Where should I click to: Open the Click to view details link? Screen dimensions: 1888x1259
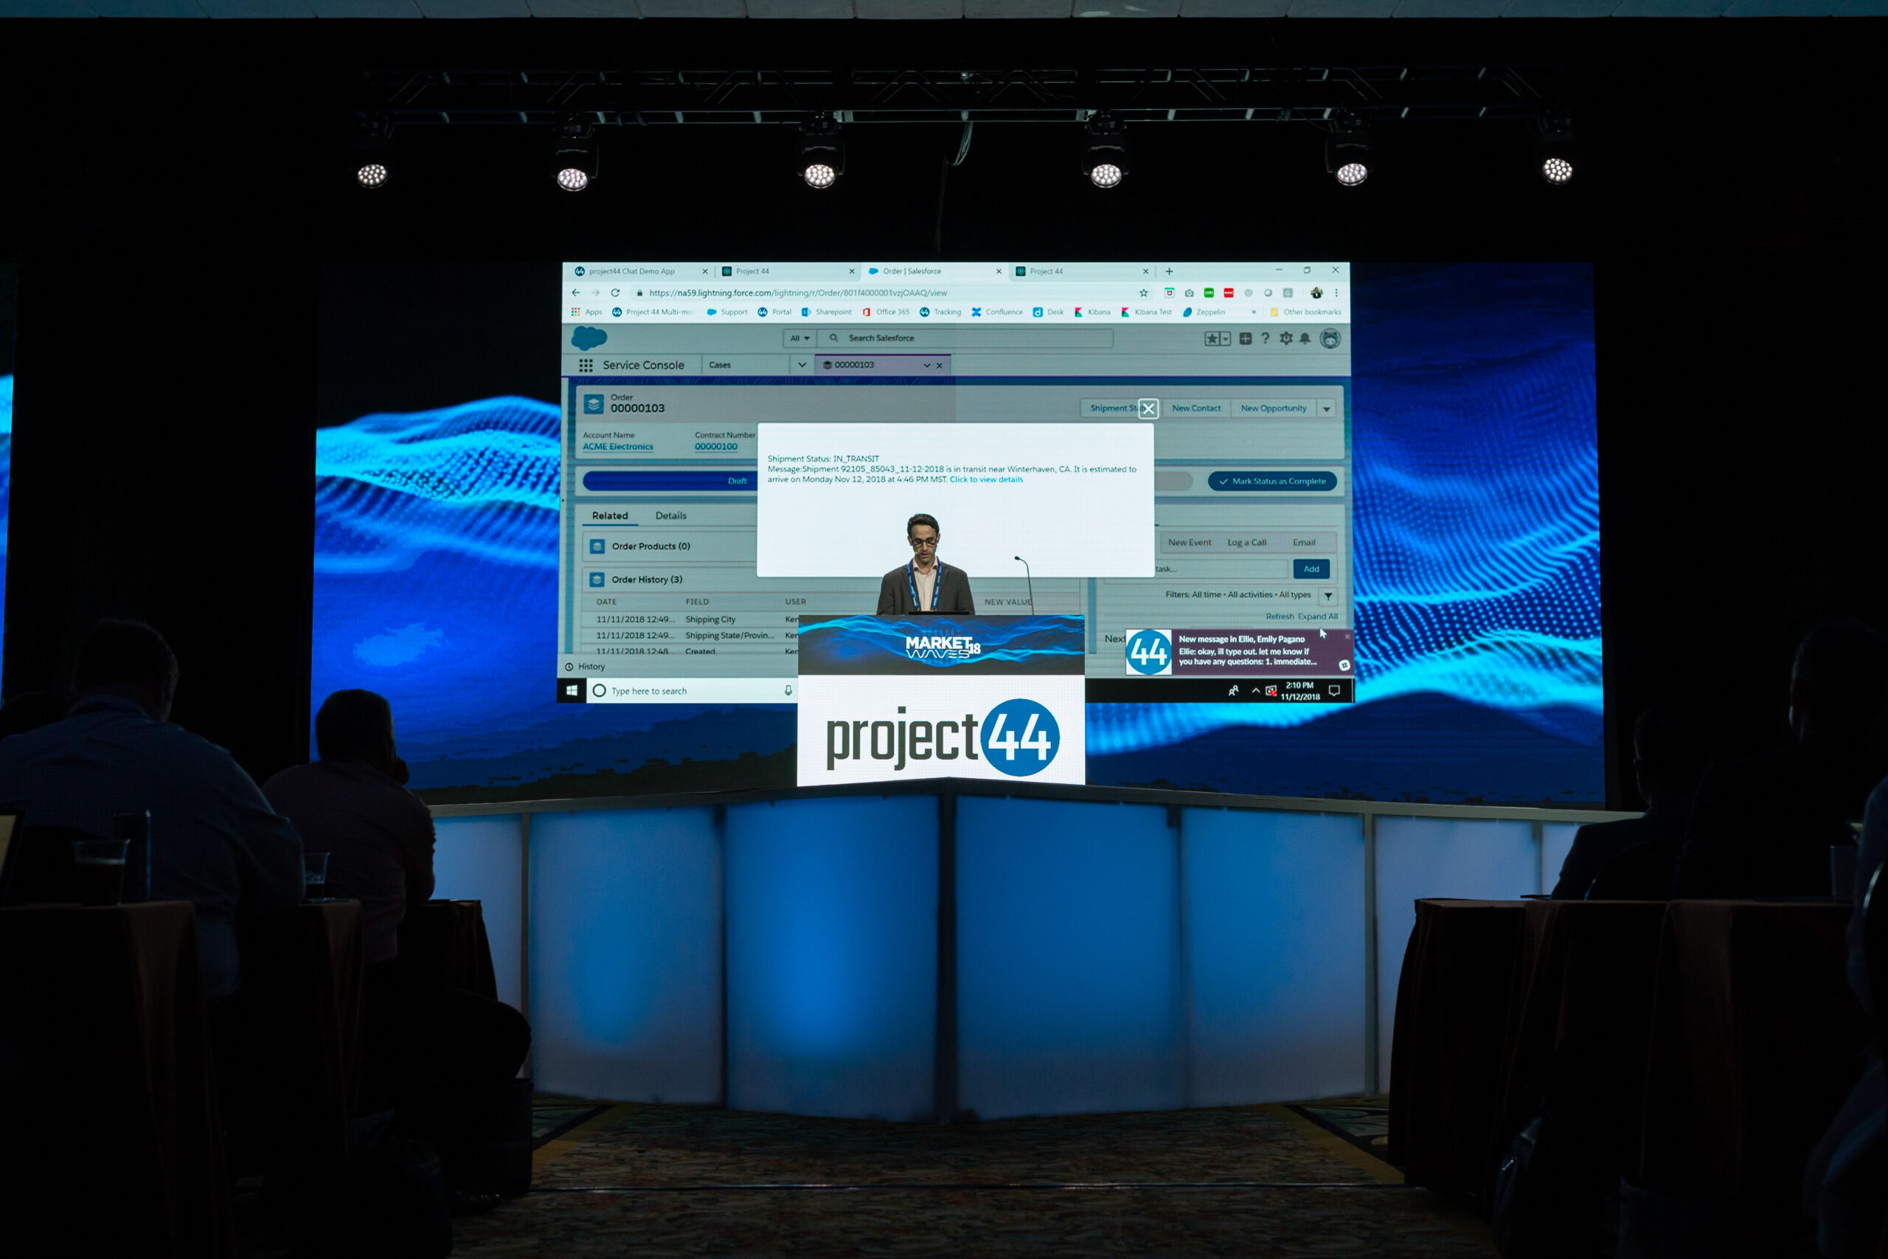click(986, 480)
